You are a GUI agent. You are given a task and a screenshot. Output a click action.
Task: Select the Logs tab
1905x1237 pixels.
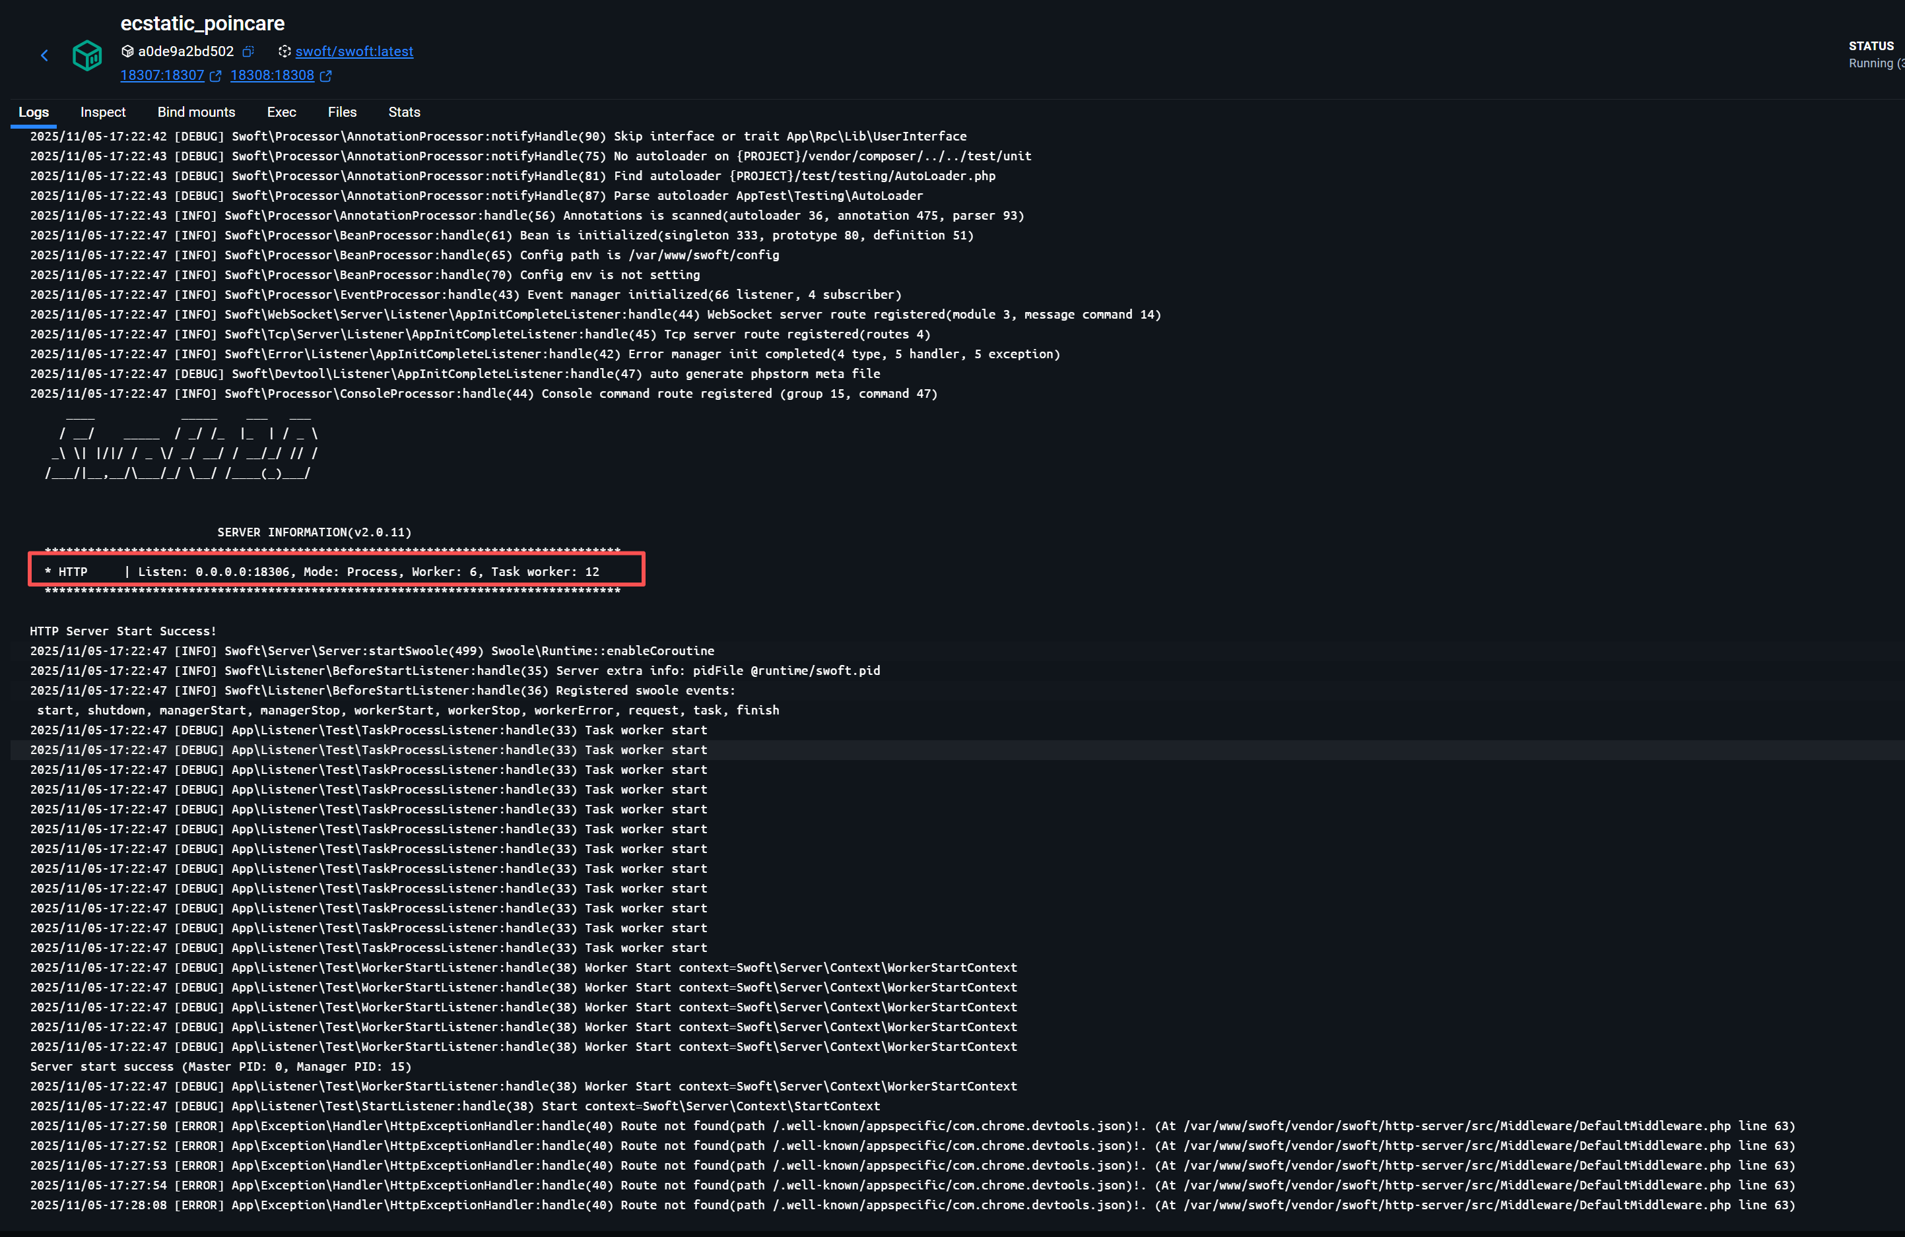(x=34, y=112)
